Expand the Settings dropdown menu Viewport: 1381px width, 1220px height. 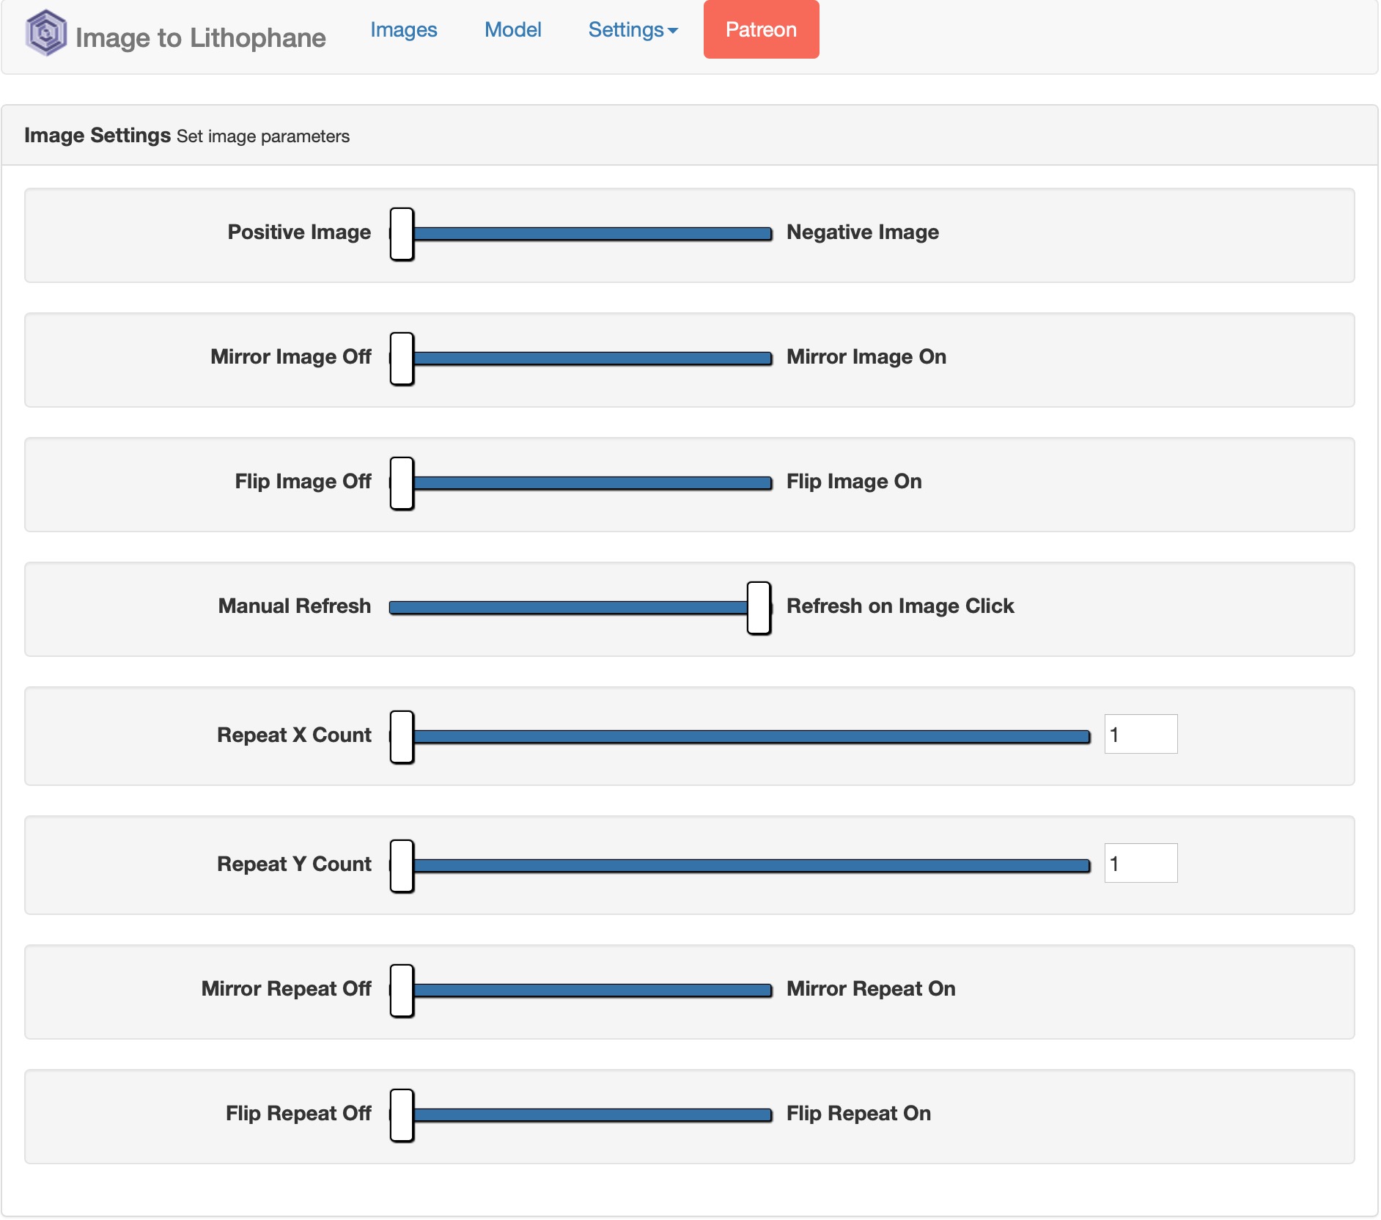point(633,30)
